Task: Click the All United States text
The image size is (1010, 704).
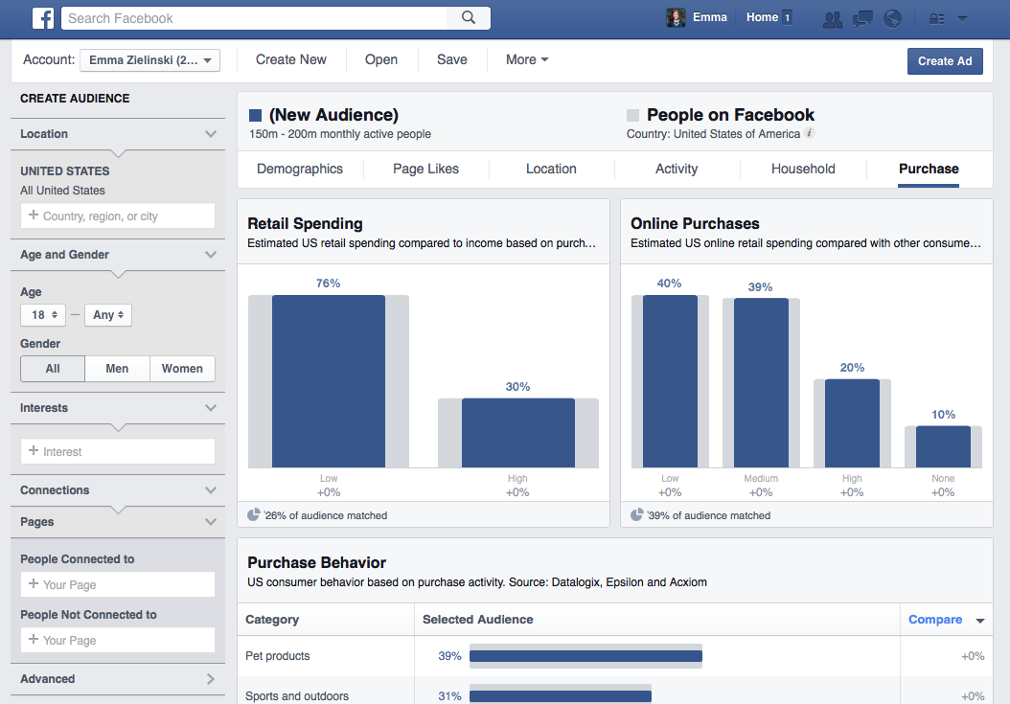Action: pos(62,190)
